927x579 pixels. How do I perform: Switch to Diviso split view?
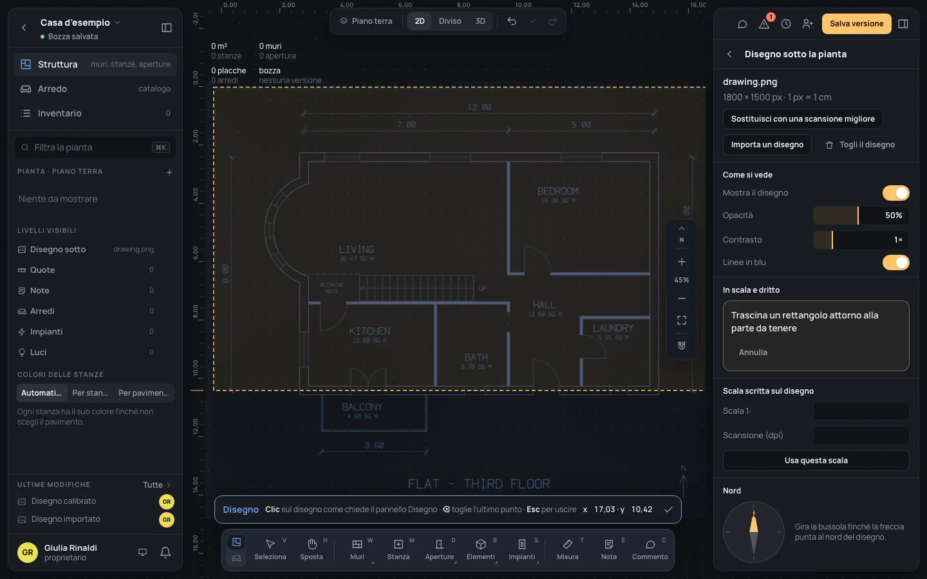click(x=450, y=21)
